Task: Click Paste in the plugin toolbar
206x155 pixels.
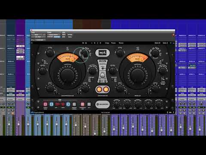Action: (x=113, y=43)
